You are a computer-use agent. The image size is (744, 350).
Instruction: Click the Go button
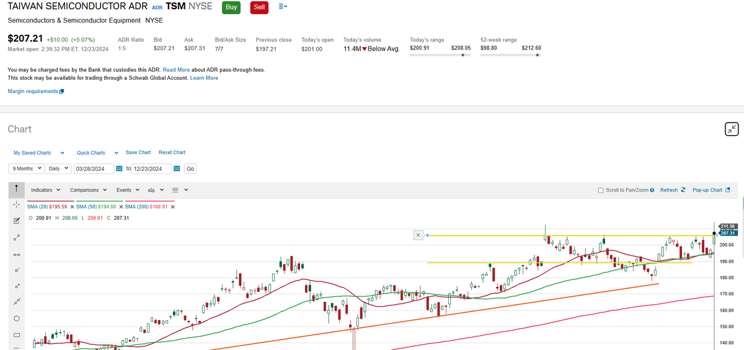click(x=190, y=168)
